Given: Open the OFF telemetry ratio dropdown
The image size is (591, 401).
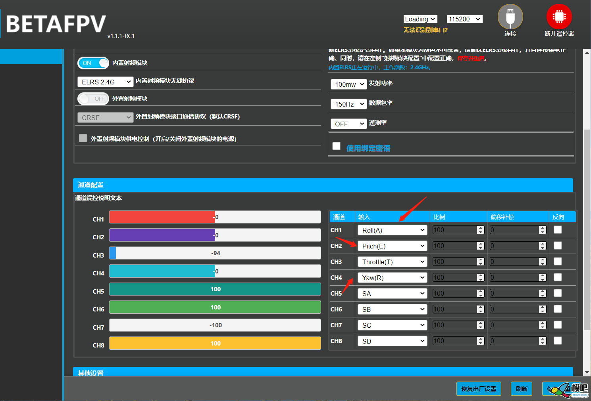Looking at the screenshot, I should [349, 124].
